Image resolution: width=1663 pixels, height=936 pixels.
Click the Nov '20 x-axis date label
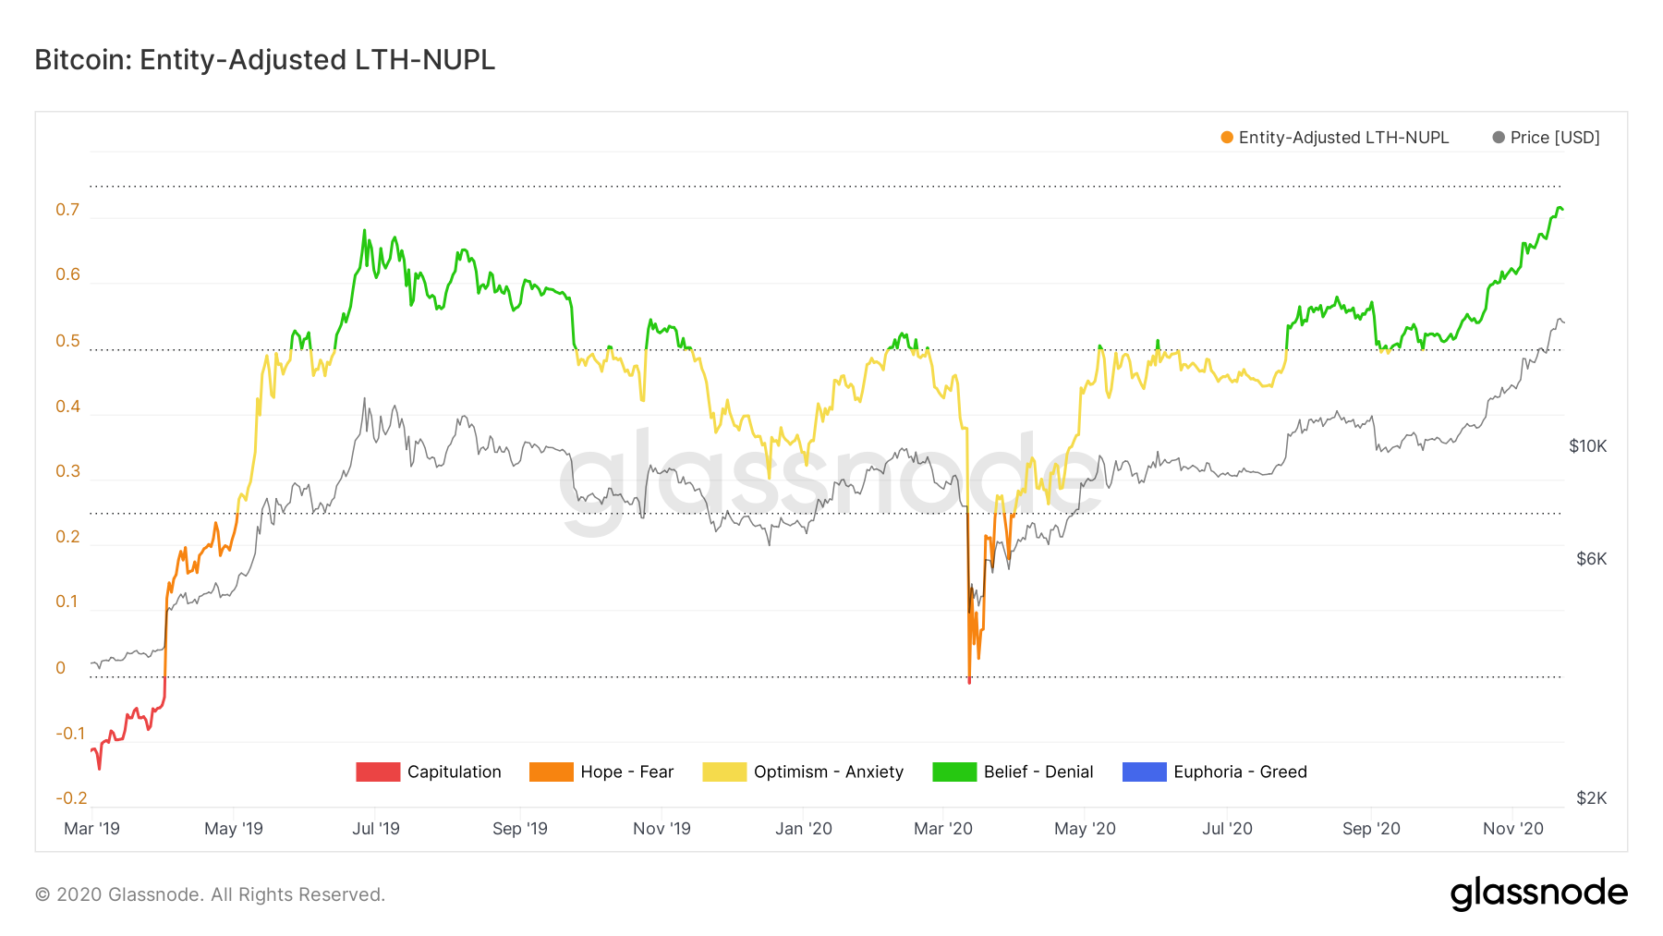[1513, 829]
